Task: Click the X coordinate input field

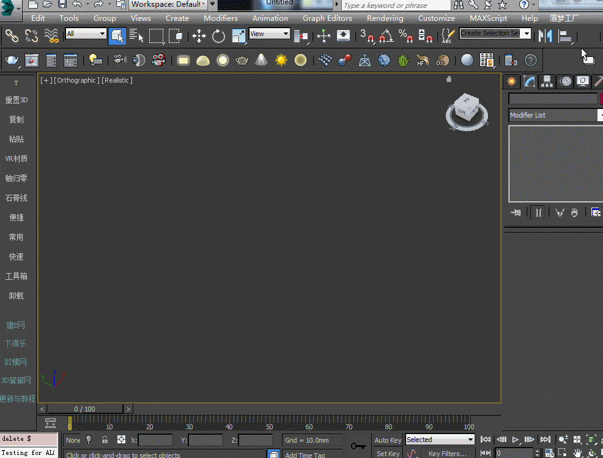Action: click(x=155, y=440)
